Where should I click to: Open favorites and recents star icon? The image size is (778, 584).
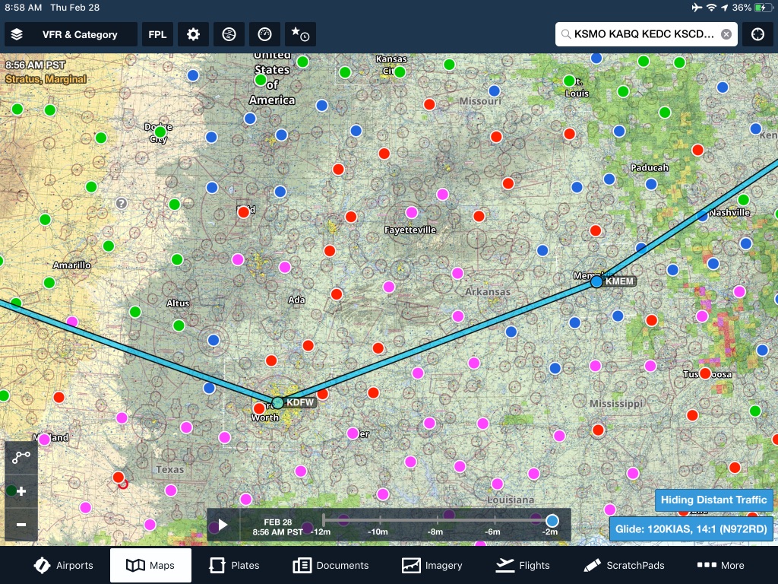tap(300, 34)
